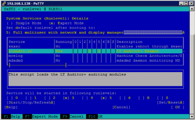This screenshot has height=120, width=195.
Task: Enable runlevel B checkbox
Action: click(144, 98)
